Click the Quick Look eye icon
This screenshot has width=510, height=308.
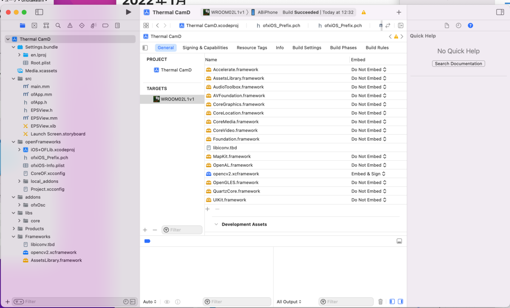[167, 302]
